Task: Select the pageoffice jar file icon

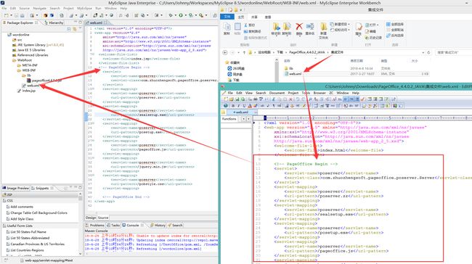Action: (x=29, y=81)
